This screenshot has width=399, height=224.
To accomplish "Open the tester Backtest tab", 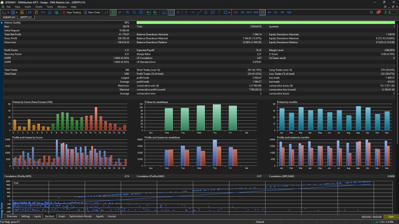I will tap(49, 217).
